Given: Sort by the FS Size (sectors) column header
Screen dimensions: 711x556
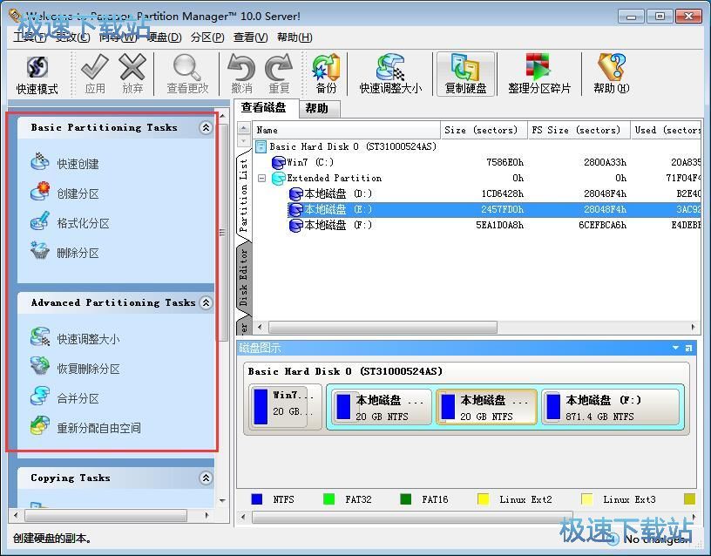Looking at the screenshot, I should coord(579,130).
